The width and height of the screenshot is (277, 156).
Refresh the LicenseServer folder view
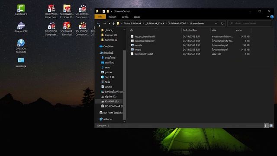point(222,23)
